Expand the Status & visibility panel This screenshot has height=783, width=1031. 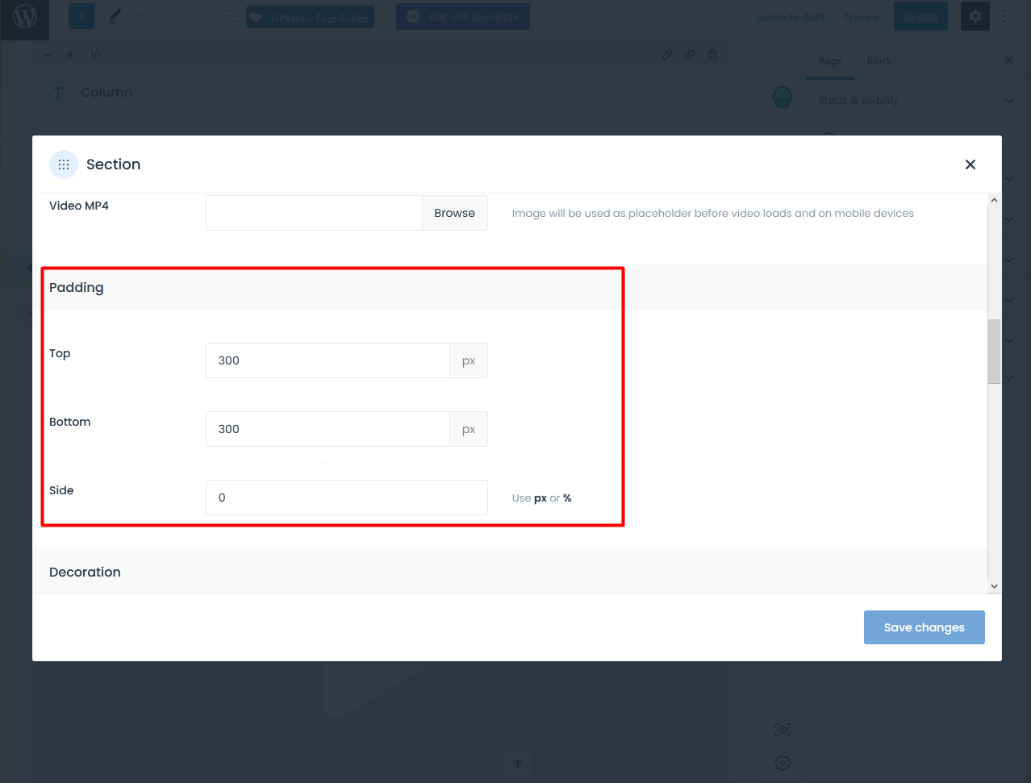click(x=916, y=101)
